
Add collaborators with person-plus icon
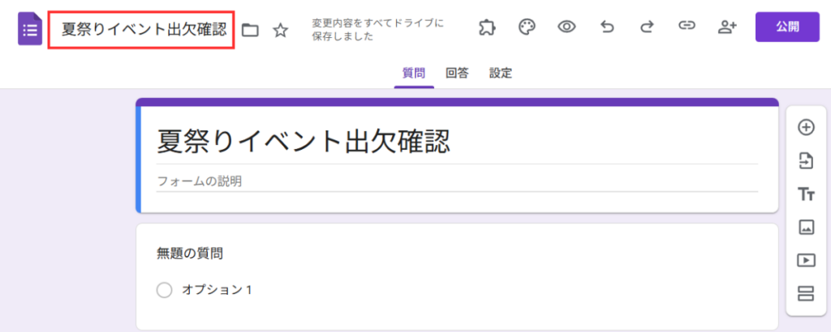coord(727,27)
